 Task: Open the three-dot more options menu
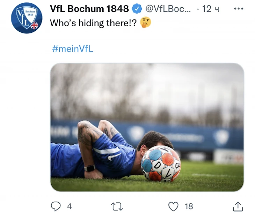click(x=238, y=9)
